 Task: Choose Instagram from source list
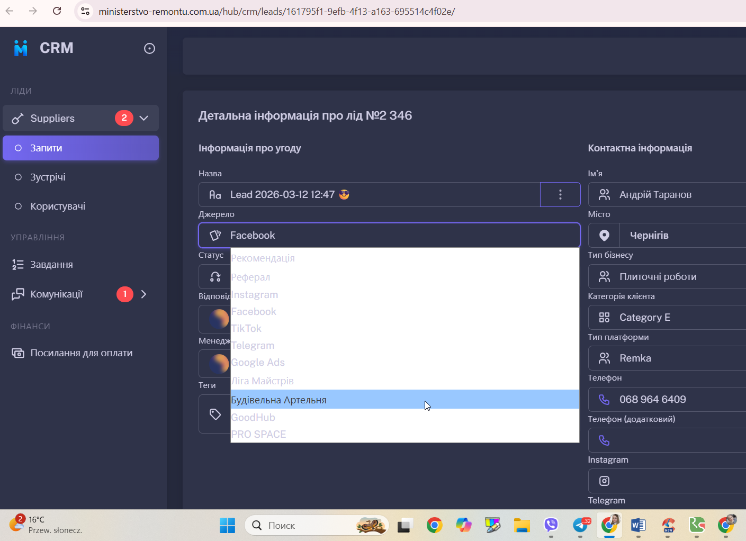[x=405, y=294]
